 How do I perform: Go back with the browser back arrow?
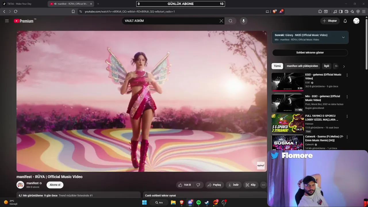tap(4, 11)
